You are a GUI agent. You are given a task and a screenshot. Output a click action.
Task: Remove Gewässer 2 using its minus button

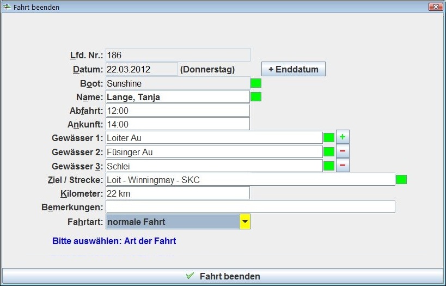(x=343, y=151)
